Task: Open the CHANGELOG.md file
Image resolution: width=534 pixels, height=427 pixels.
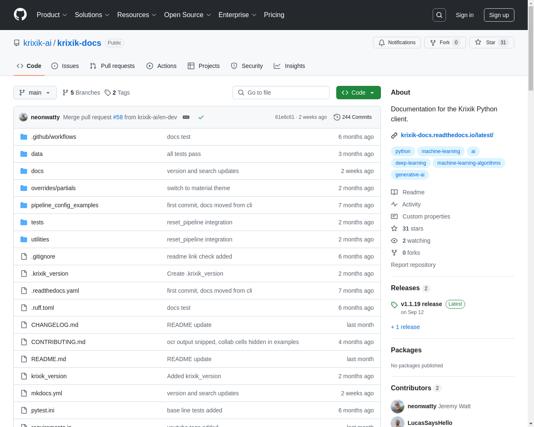Action: [55, 325]
